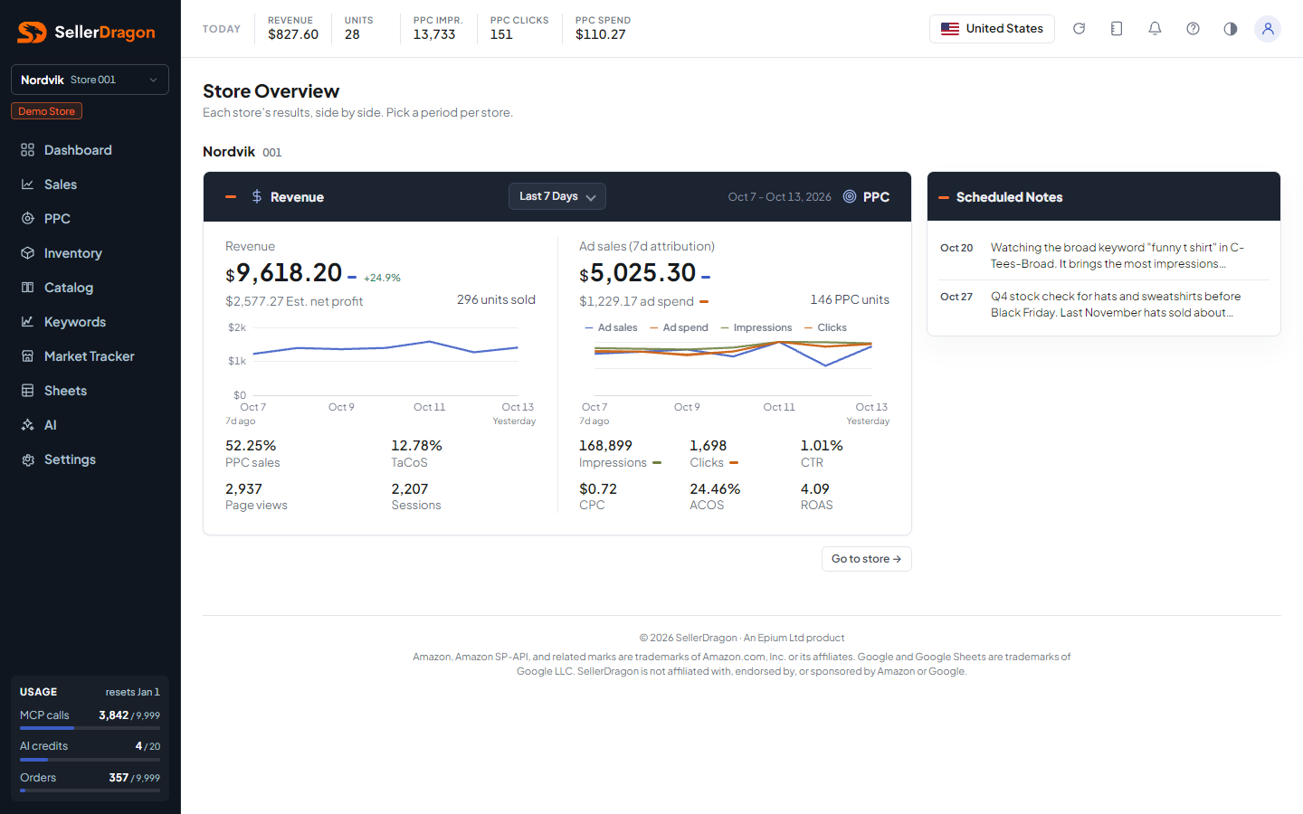The width and height of the screenshot is (1303, 814).
Task: Click the Nordvik 001 store heading
Action: coord(242,152)
